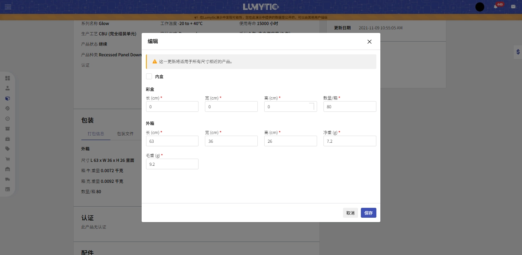Click the notification bell showing 449
Viewport: 522px width, 255px height.
[x=495, y=6]
